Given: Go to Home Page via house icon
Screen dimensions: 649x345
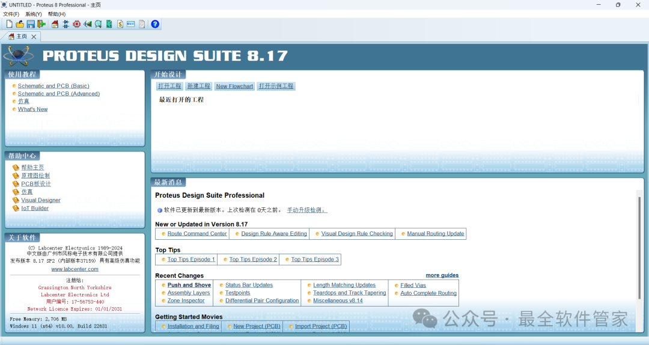Looking at the screenshot, I should (x=55, y=24).
